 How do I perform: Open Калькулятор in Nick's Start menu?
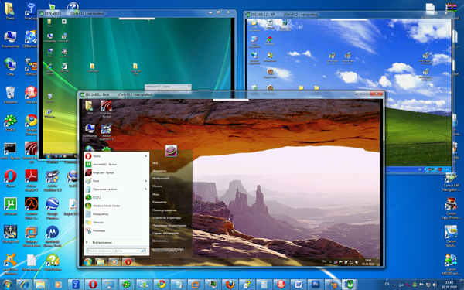(x=115, y=214)
